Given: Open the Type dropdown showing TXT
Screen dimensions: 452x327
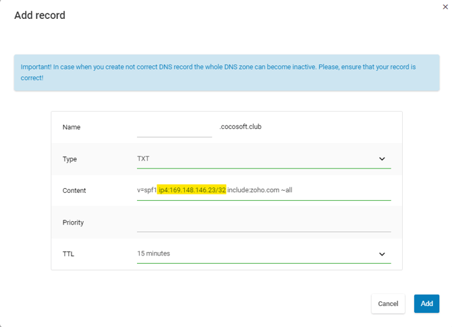Looking at the screenshot, I should 264,159.
